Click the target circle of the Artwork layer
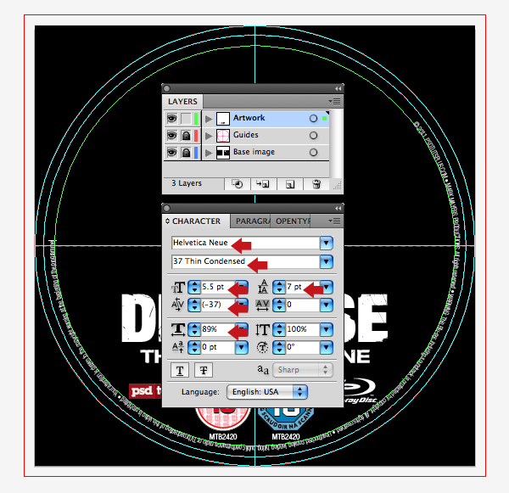 313,119
